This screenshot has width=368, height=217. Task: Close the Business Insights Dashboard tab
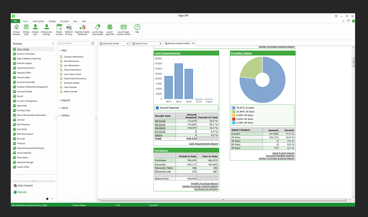coord(193,43)
